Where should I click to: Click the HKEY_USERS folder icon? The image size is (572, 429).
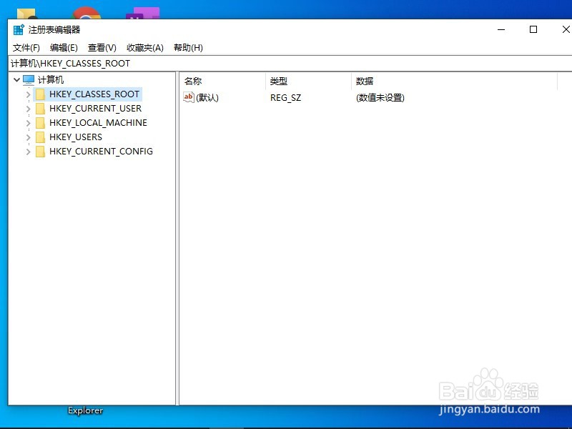click(40, 137)
